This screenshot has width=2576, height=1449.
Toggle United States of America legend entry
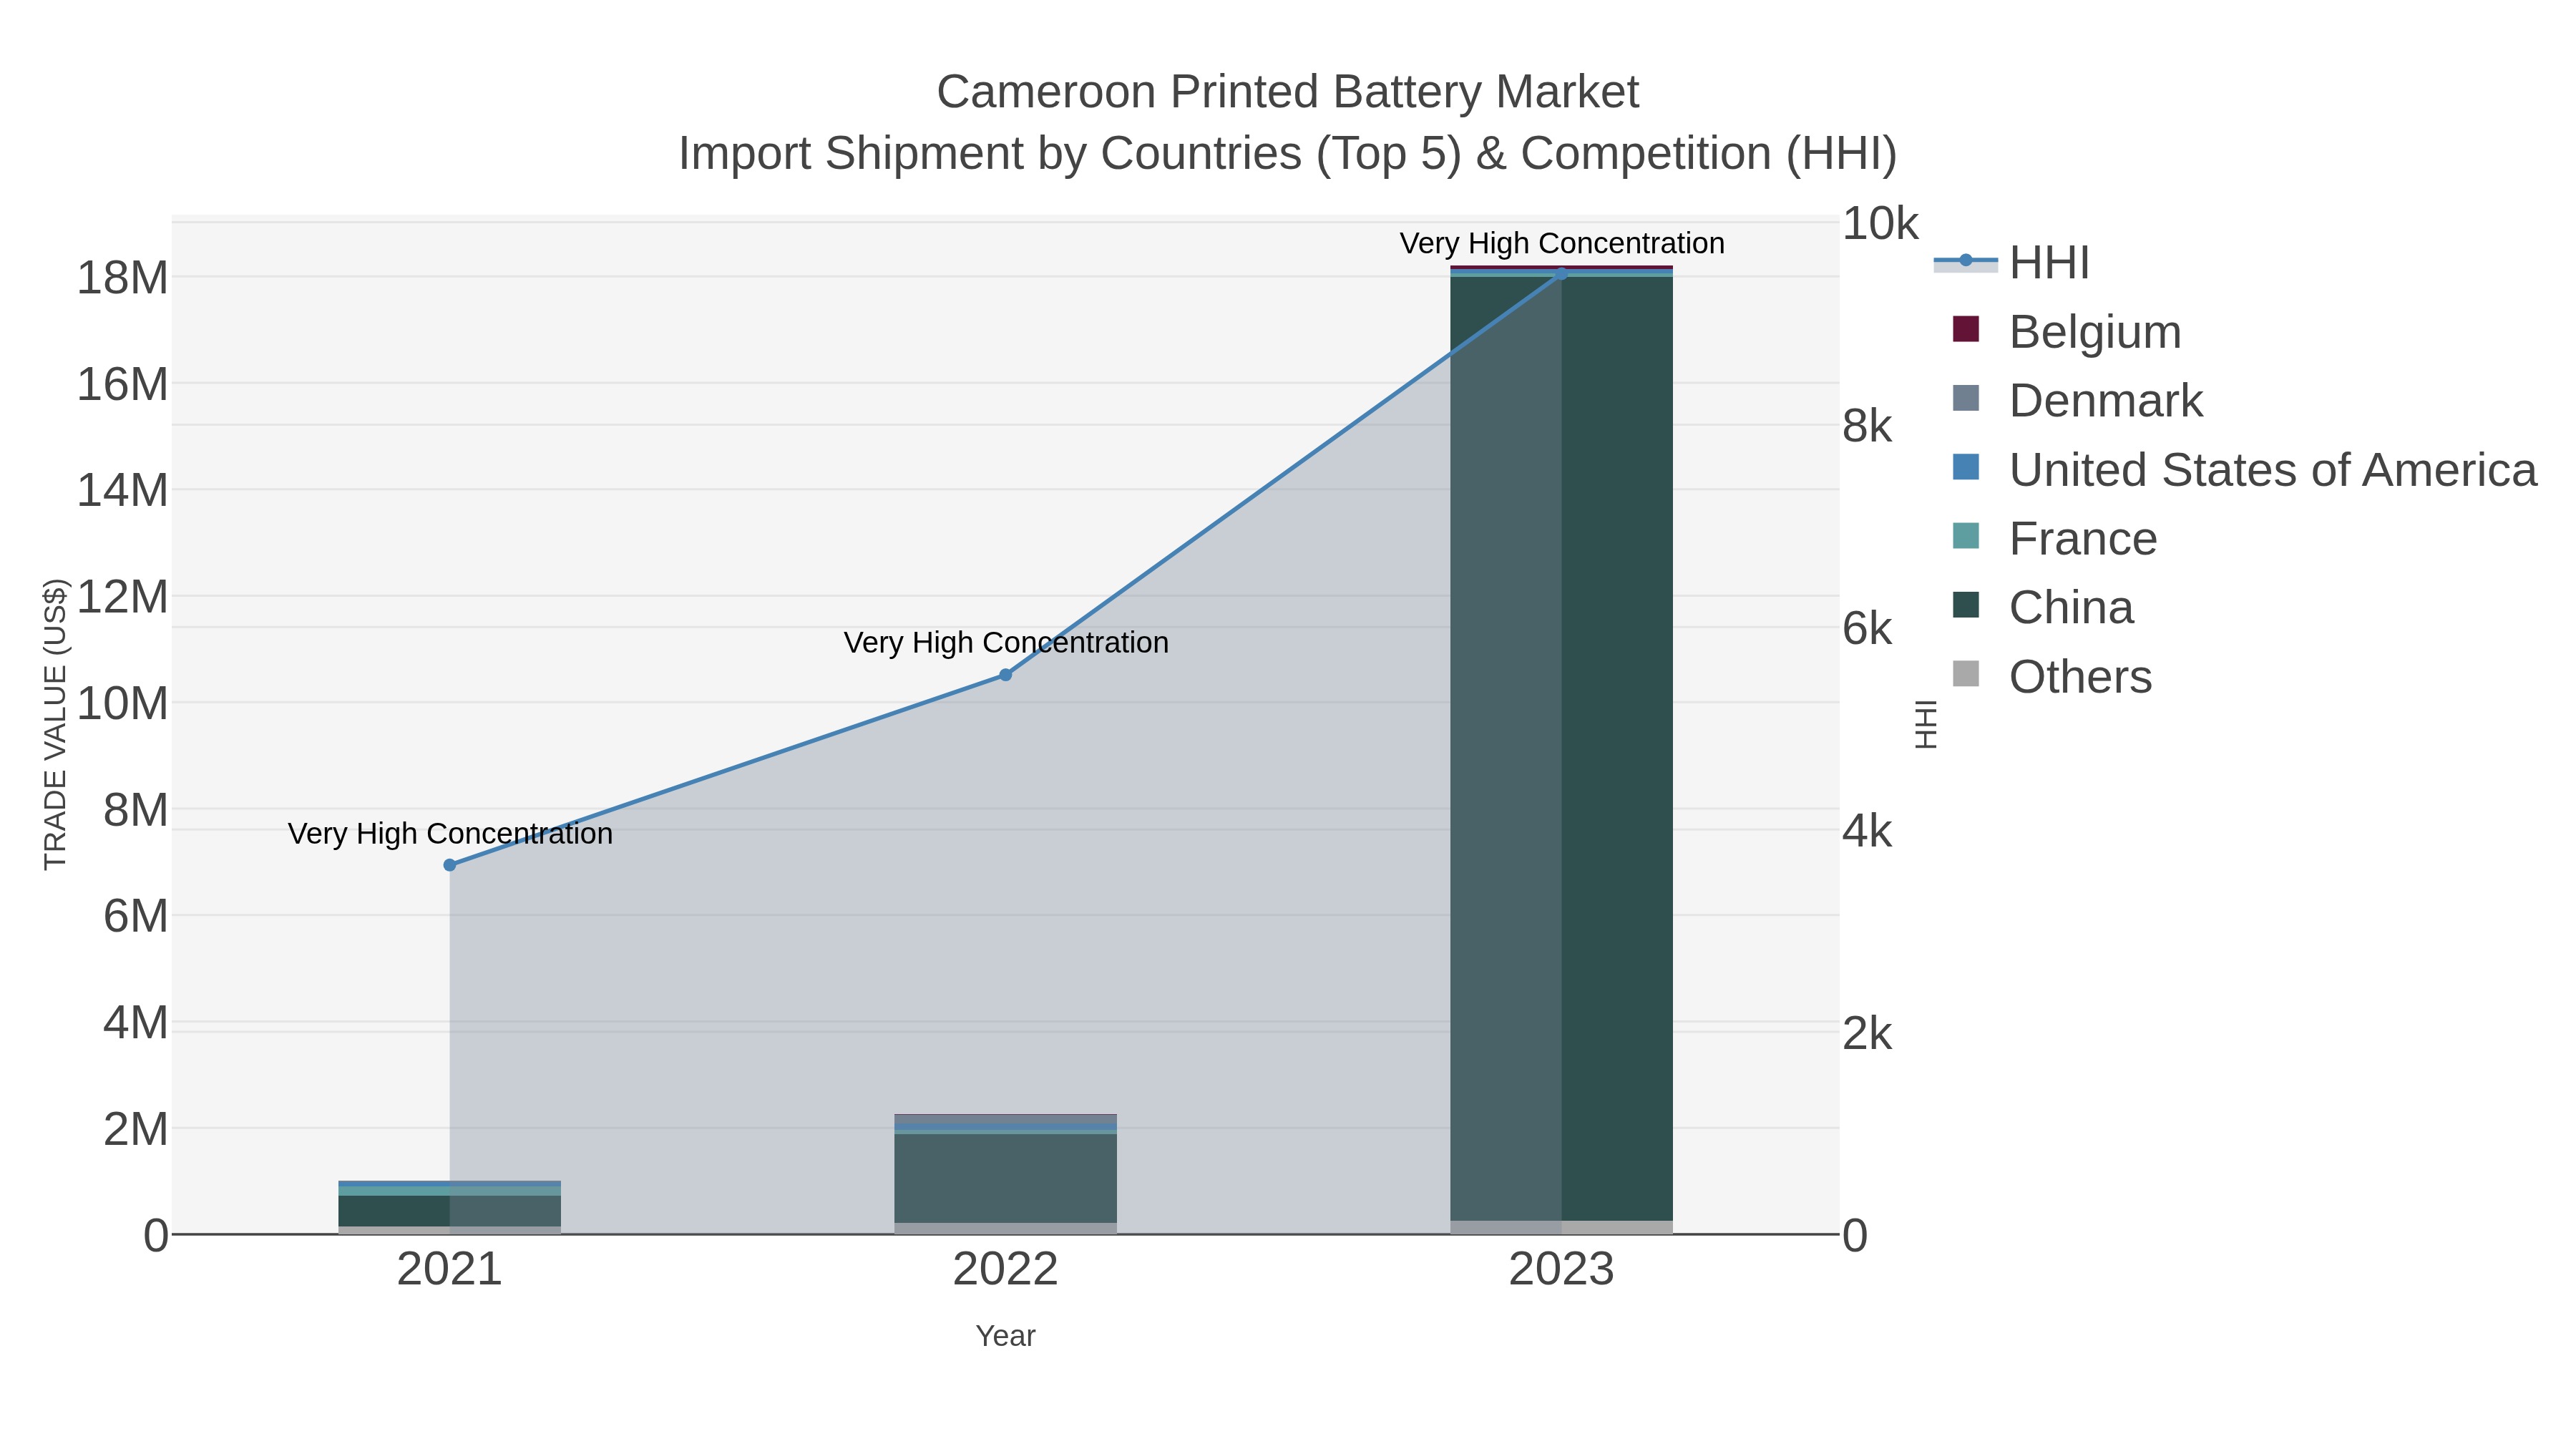(x=2244, y=470)
